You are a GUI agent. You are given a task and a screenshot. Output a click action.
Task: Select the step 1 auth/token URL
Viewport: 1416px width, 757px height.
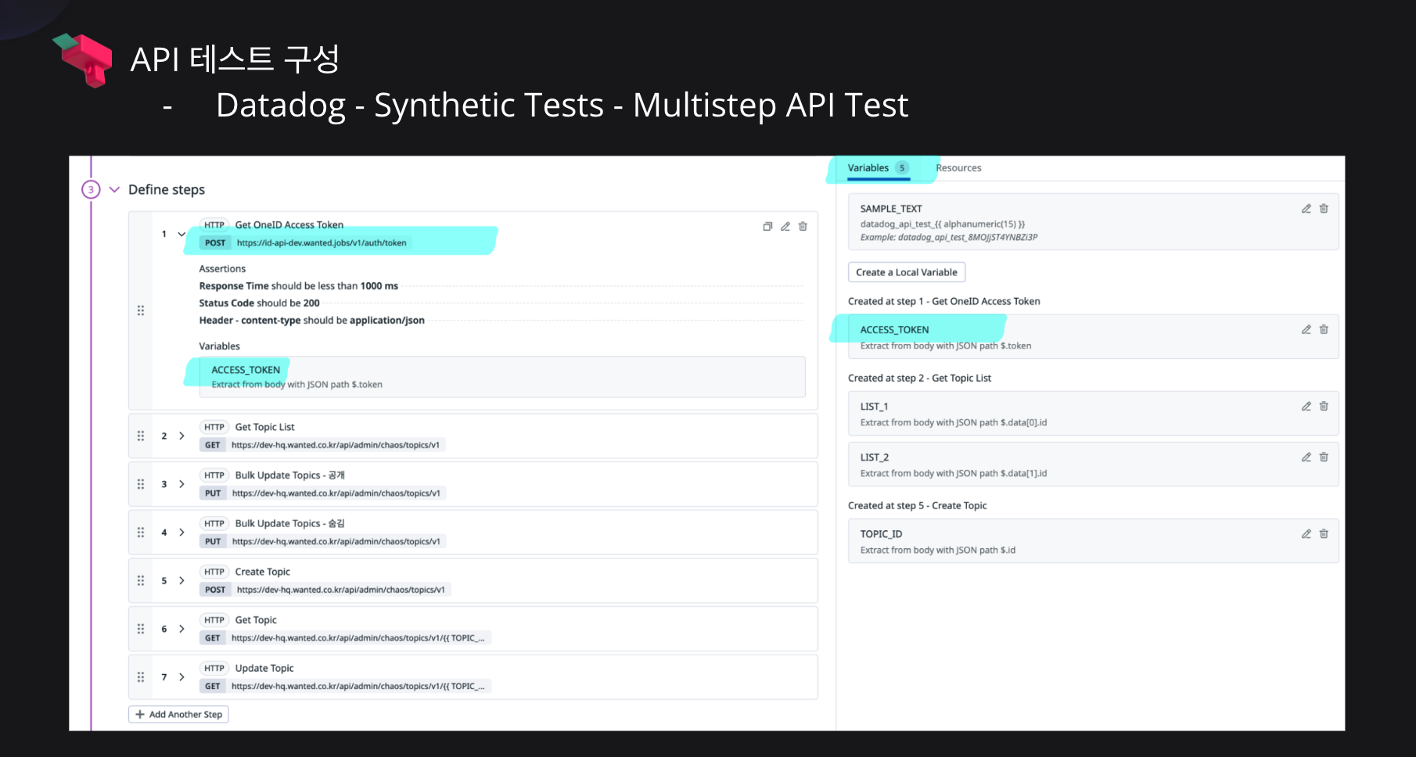(322, 243)
